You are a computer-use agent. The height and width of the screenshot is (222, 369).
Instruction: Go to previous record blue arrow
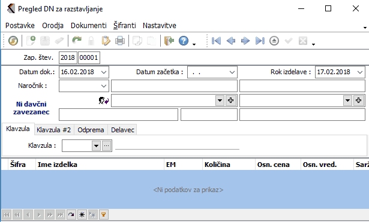(x=231, y=41)
